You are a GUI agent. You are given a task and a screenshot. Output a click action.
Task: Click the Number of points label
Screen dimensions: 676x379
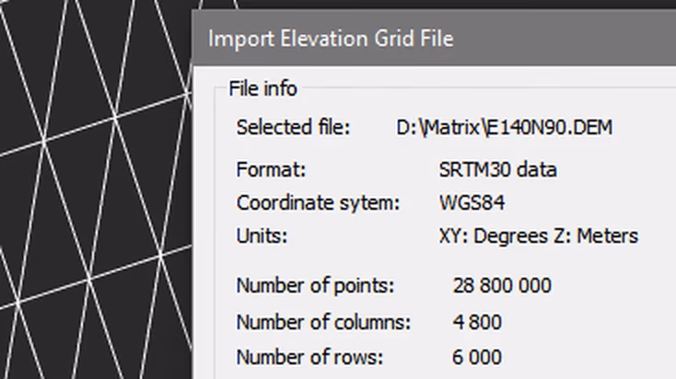click(x=315, y=285)
